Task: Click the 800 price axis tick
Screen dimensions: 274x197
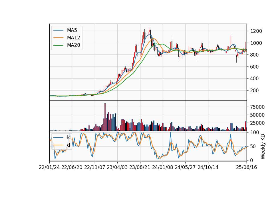Action: pos(254,55)
